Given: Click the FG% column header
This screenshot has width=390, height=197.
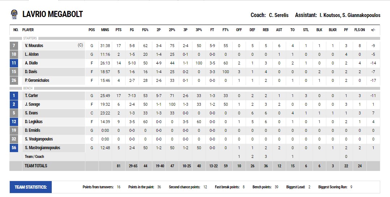Looking at the screenshot, I should 145,30.
